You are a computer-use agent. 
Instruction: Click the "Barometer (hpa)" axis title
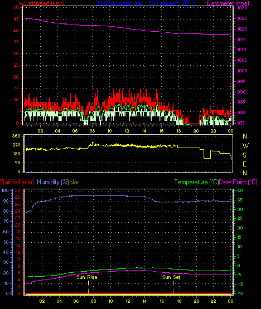coord(228,3)
